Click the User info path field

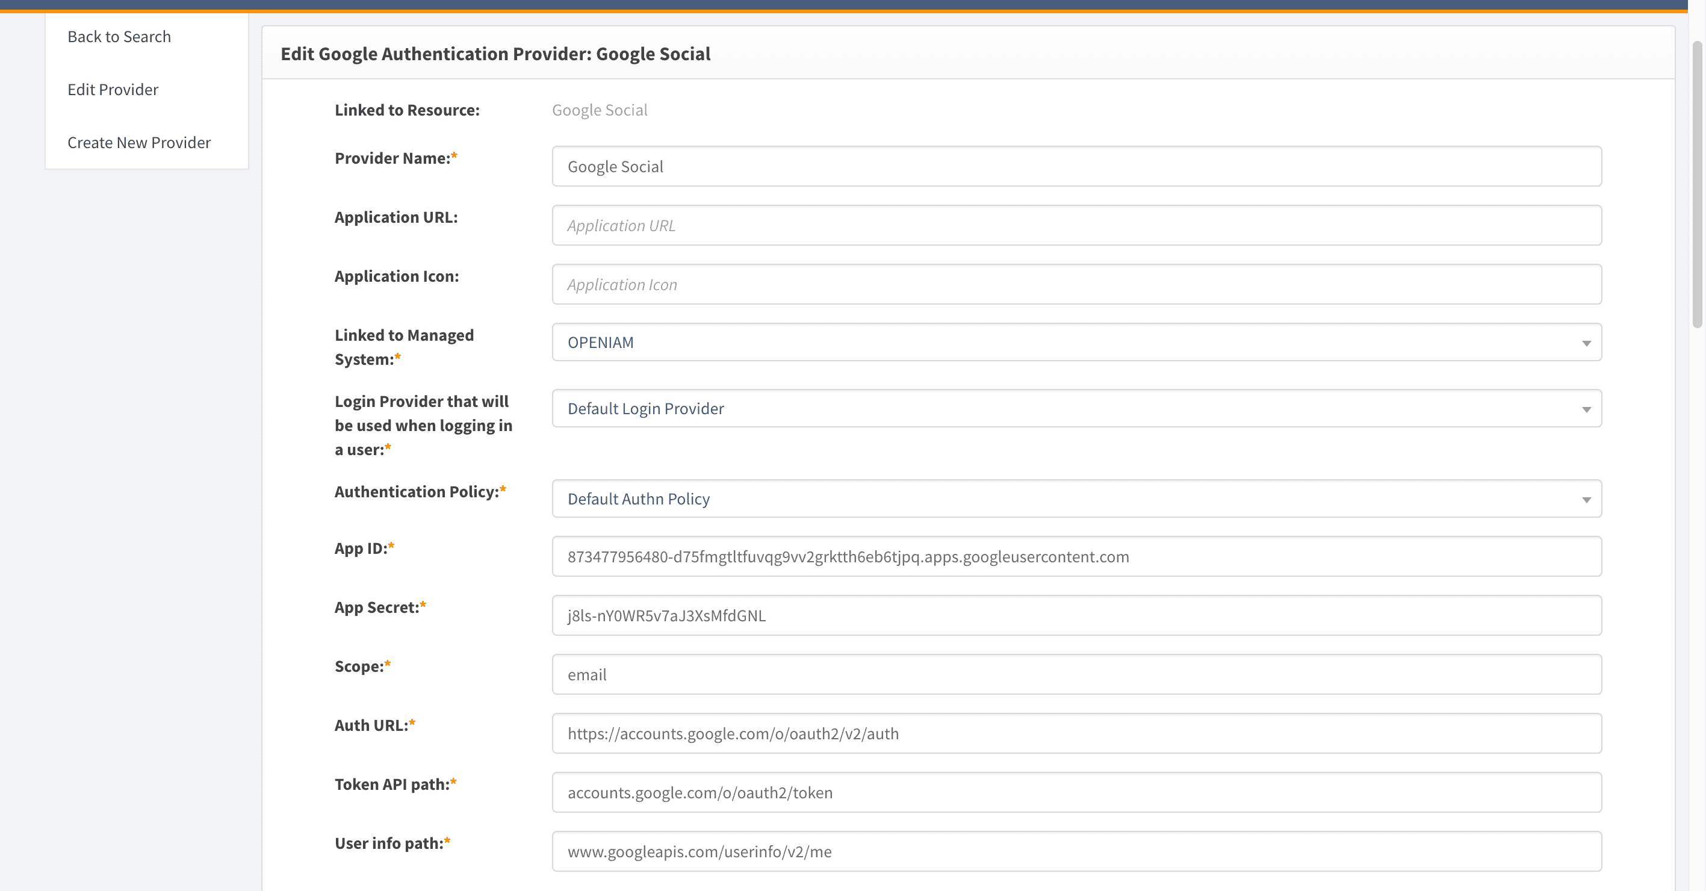pyautogui.click(x=1076, y=851)
